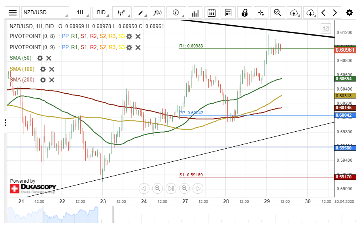Toggle the chart lock icon

pos(245,13)
